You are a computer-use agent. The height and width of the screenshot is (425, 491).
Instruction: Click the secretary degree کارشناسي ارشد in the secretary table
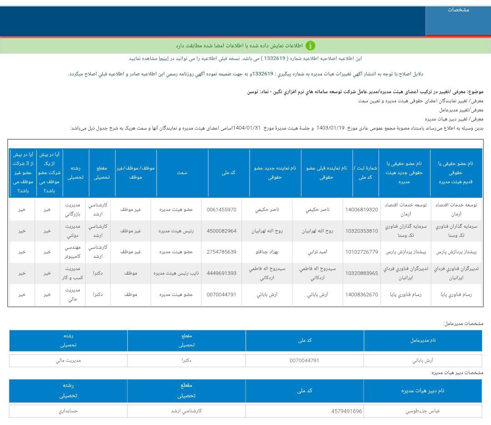[x=186, y=411]
